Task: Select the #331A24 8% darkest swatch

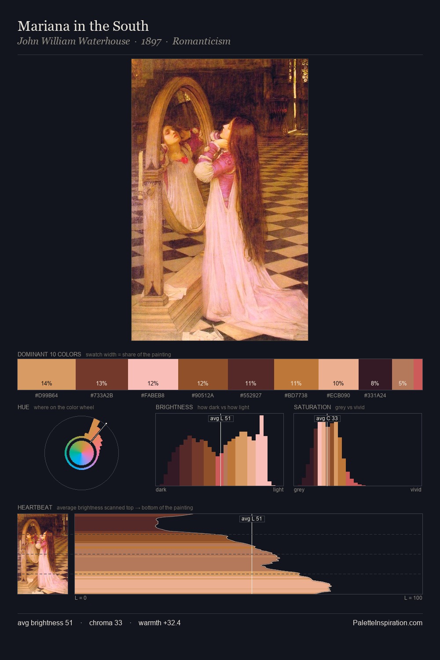Action: (x=375, y=374)
